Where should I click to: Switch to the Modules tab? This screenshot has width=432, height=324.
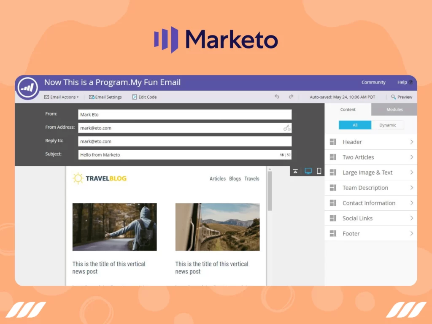click(x=394, y=109)
